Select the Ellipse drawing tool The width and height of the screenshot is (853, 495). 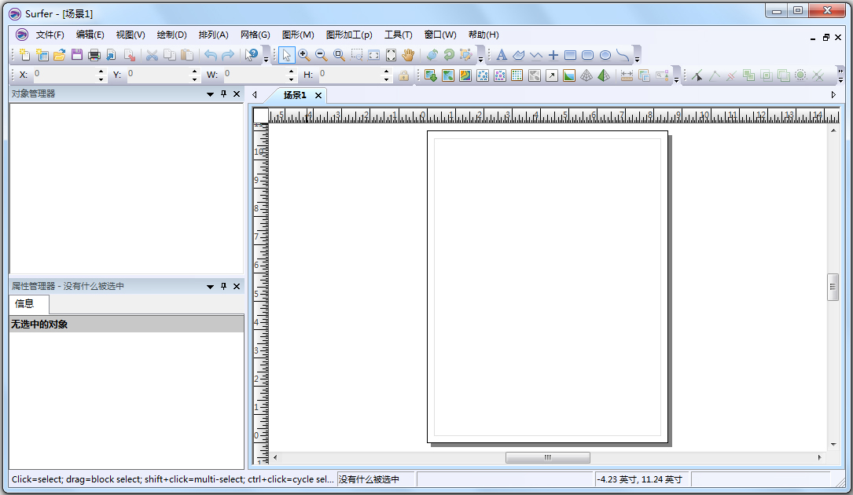pyautogui.click(x=605, y=54)
